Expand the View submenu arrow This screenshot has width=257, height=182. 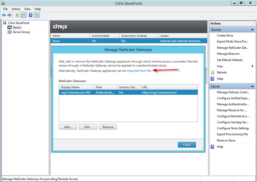[x=252, y=66]
